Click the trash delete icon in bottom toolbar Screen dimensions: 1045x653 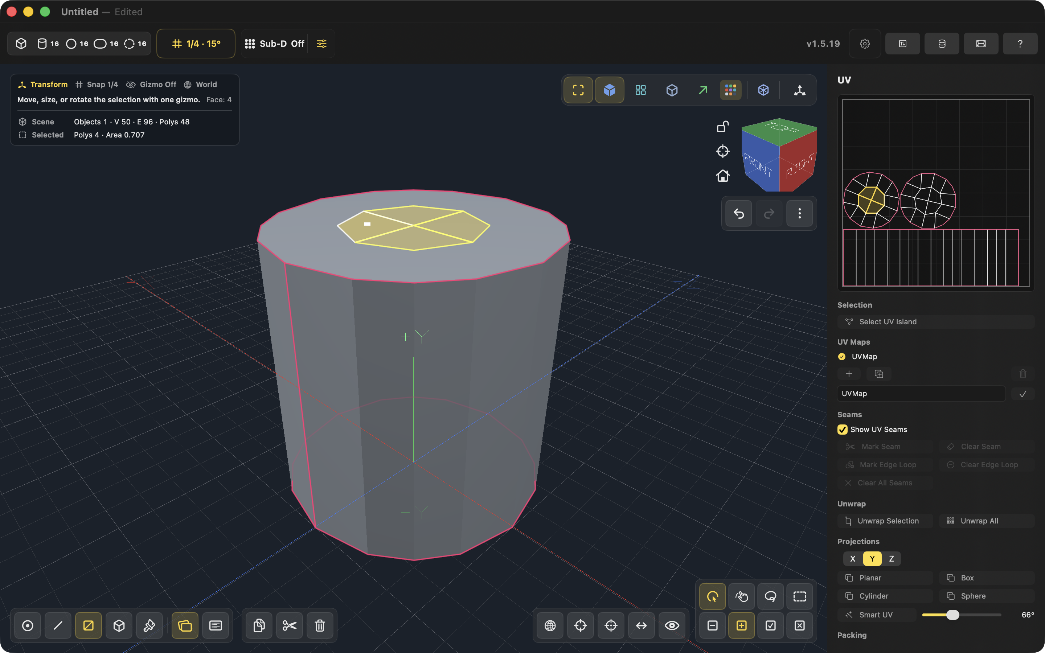(320, 625)
